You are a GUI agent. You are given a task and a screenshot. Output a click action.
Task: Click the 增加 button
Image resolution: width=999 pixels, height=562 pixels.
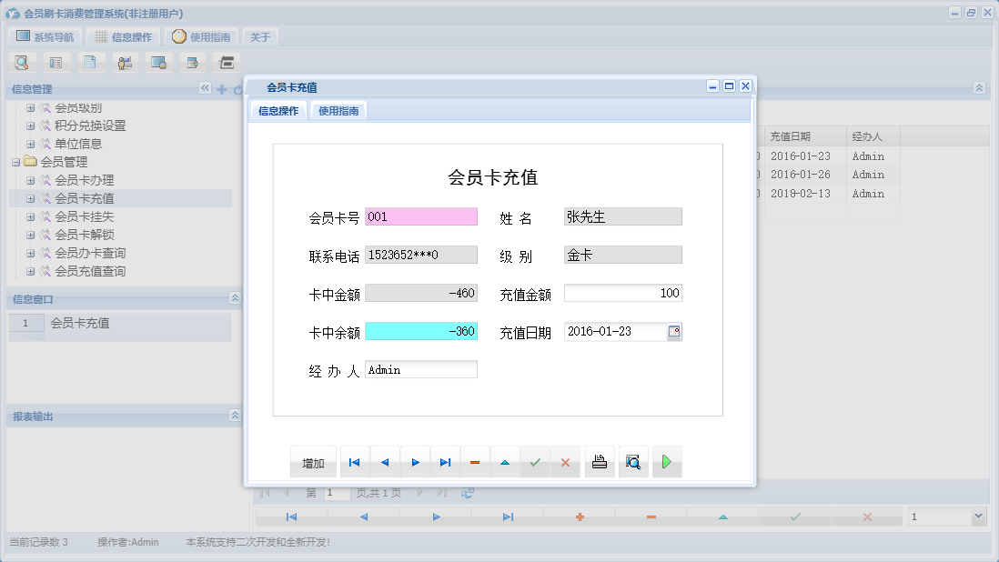pos(313,462)
